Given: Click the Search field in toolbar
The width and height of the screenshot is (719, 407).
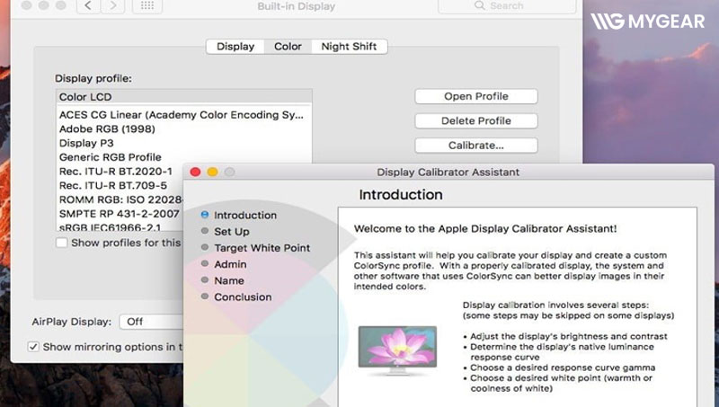Looking at the screenshot, I should (x=506, y=6).
